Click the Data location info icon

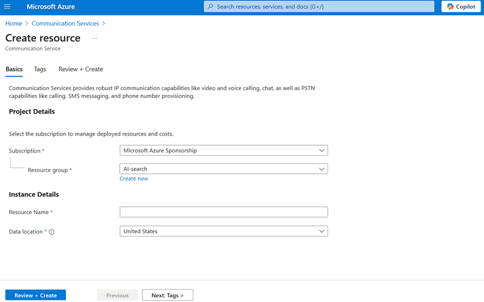(x=51, y=232)
